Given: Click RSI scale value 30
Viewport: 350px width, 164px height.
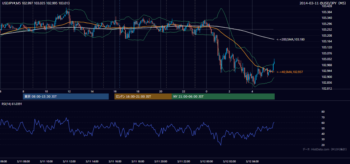Looking at the screenshot, I should click(x=323, y=139).
